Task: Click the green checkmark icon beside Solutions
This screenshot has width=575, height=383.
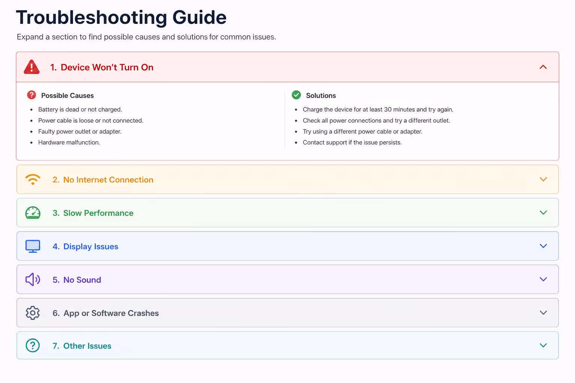Action: pos(296,95)
